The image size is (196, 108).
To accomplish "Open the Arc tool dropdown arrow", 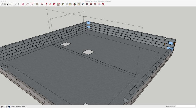I will tap(34, 4).
